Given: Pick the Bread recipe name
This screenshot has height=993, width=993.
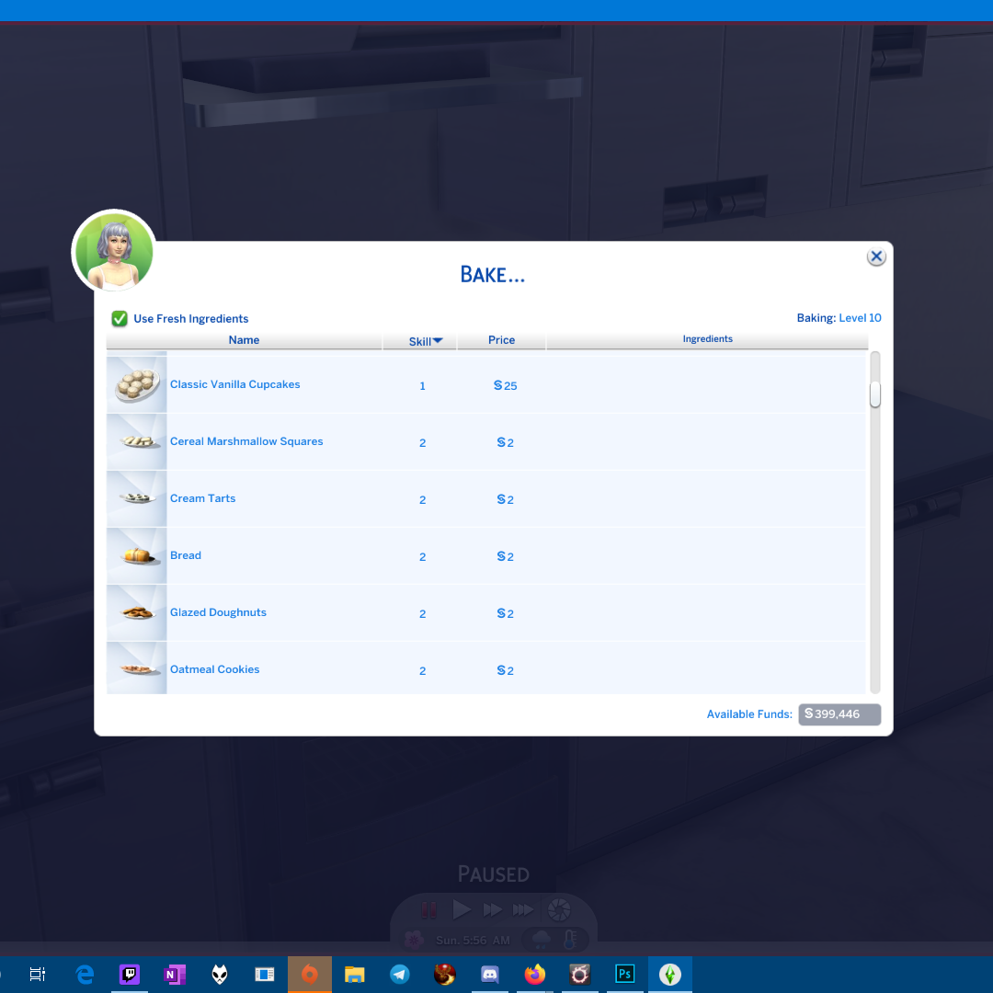Looking at the screenshot, I should [x=186, y=555].
